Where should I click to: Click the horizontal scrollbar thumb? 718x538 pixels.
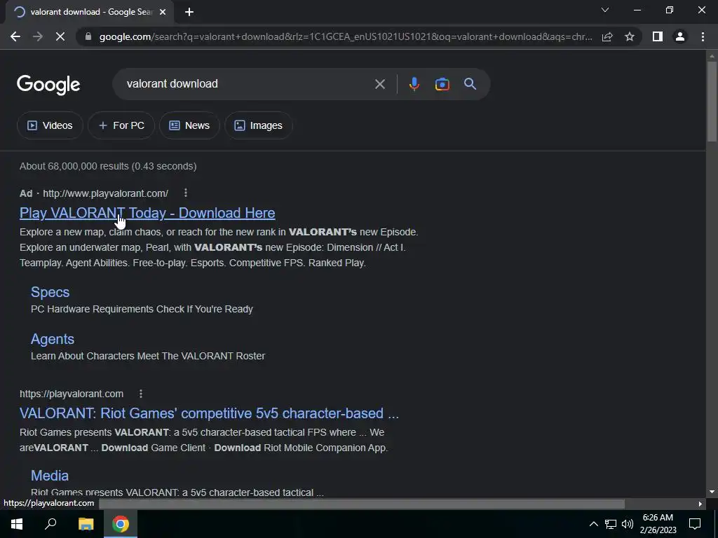coord(362,504)
